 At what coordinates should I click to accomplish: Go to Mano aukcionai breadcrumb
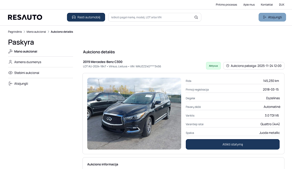tap(36, 32)
